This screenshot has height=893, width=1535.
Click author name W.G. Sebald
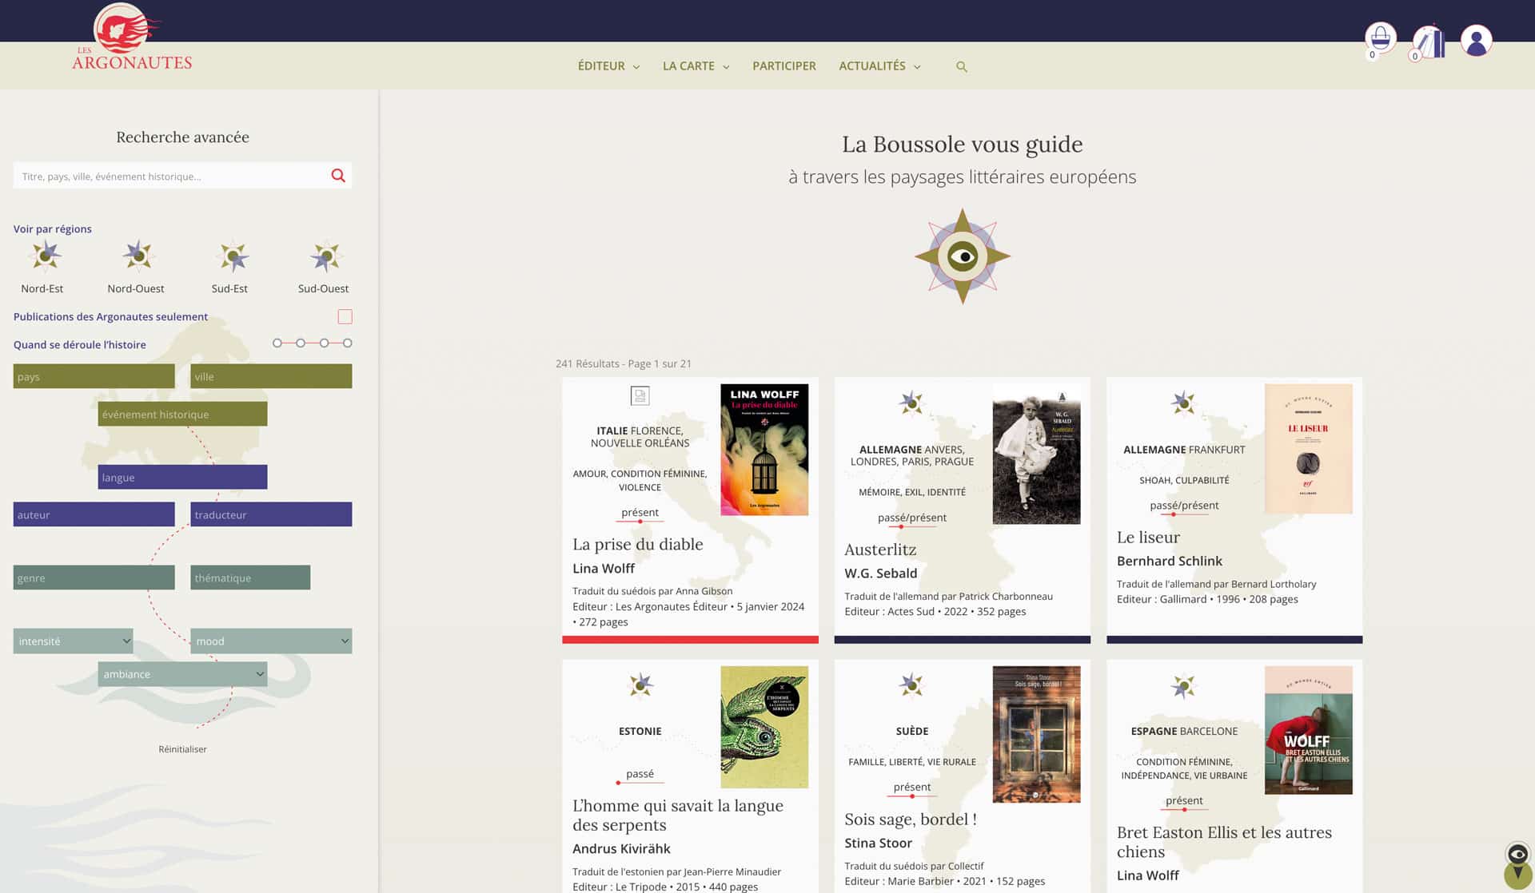880,574
